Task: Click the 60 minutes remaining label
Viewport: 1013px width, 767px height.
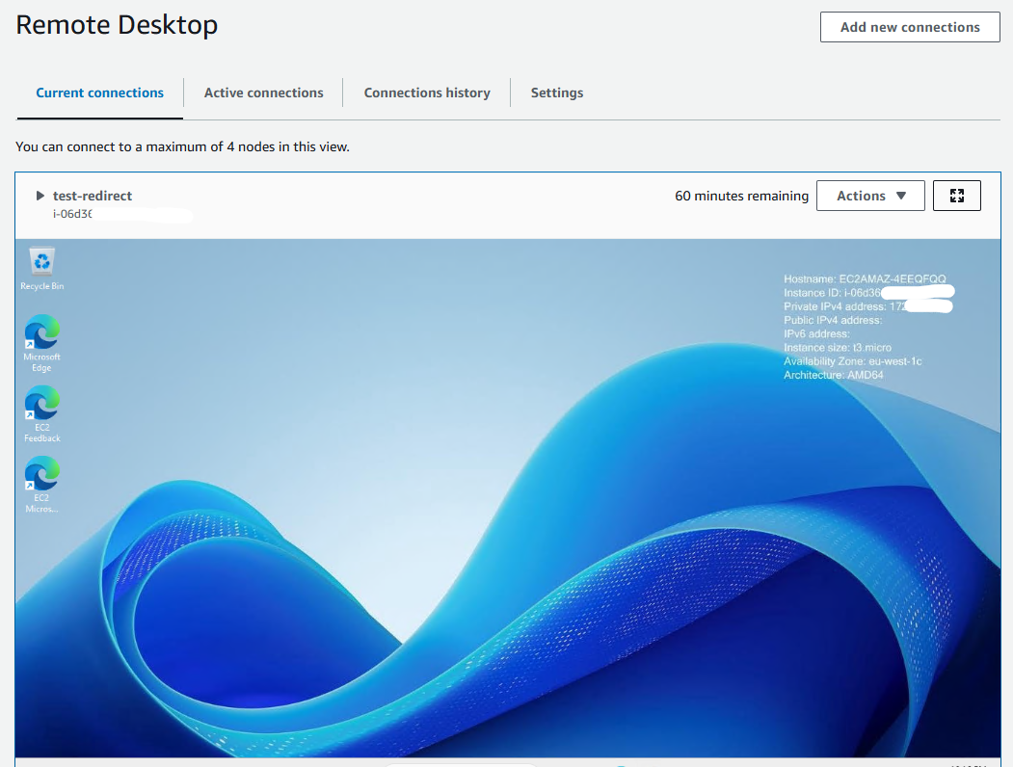Action: pos(741,196)
